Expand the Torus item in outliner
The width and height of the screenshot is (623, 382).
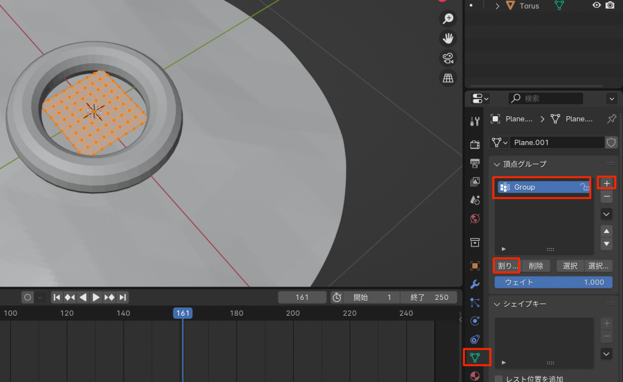click(497, 5)
